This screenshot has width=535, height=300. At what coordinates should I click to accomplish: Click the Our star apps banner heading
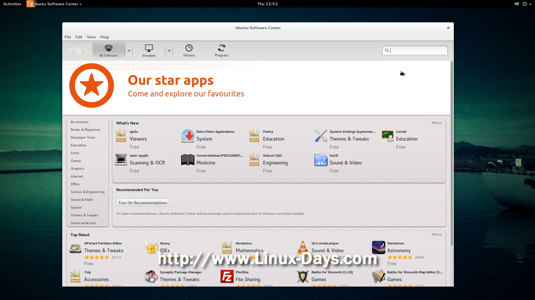pyautogui.click(x=171, y=80)
